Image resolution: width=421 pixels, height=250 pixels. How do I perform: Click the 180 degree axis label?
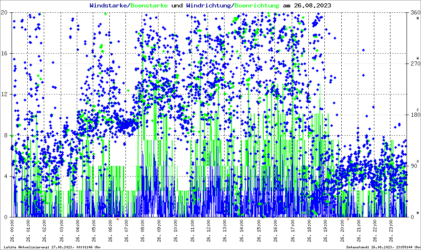[x=415, y=115]
